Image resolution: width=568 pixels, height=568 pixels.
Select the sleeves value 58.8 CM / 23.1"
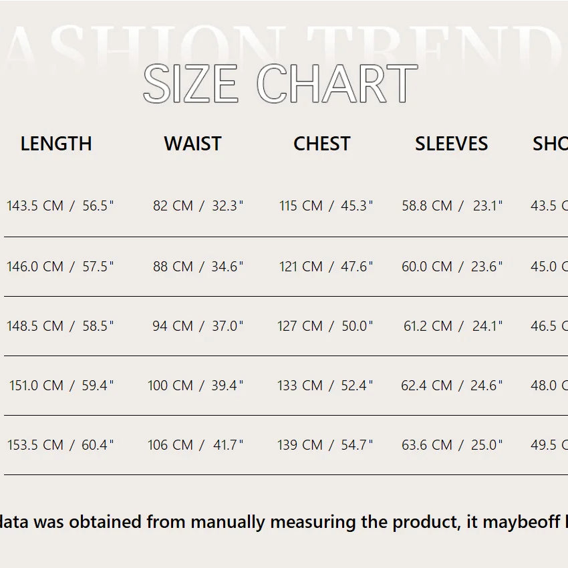point(452,206)
